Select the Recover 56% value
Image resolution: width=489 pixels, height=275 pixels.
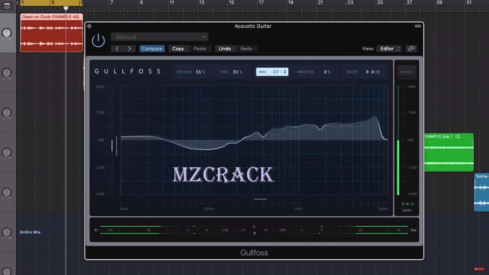click(x=200, y=72)
